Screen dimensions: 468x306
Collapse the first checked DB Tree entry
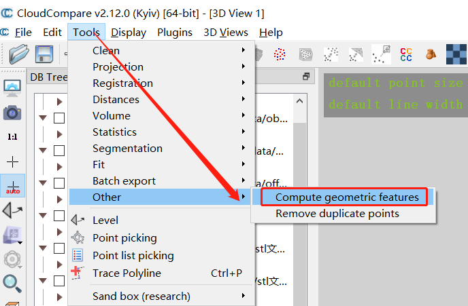coord(44,118)
